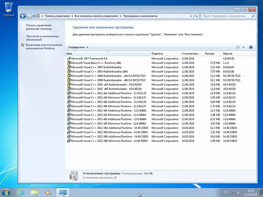263x197 pixels.
Task: Sort by the Установлено column header
Action: click(x=192, y=54)
